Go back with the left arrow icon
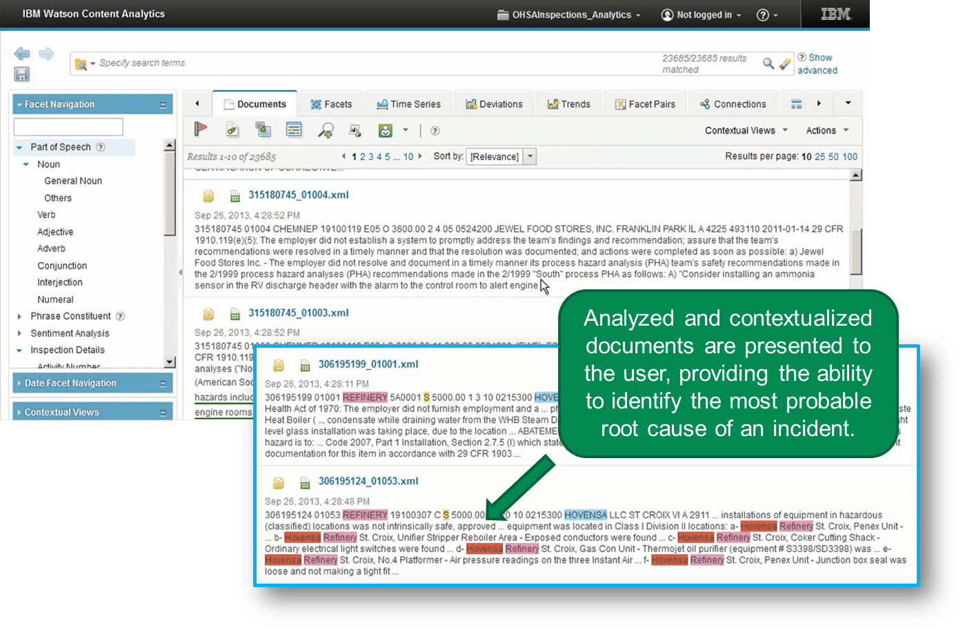This screenshot has width=965, height=632. click(22, 54)
